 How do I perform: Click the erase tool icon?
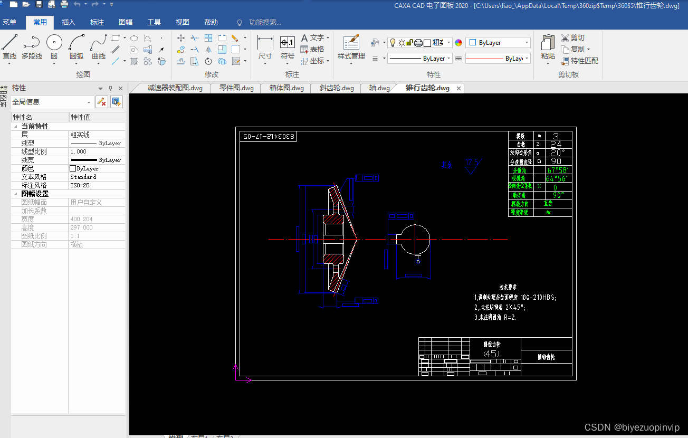[x=235, y=38]
